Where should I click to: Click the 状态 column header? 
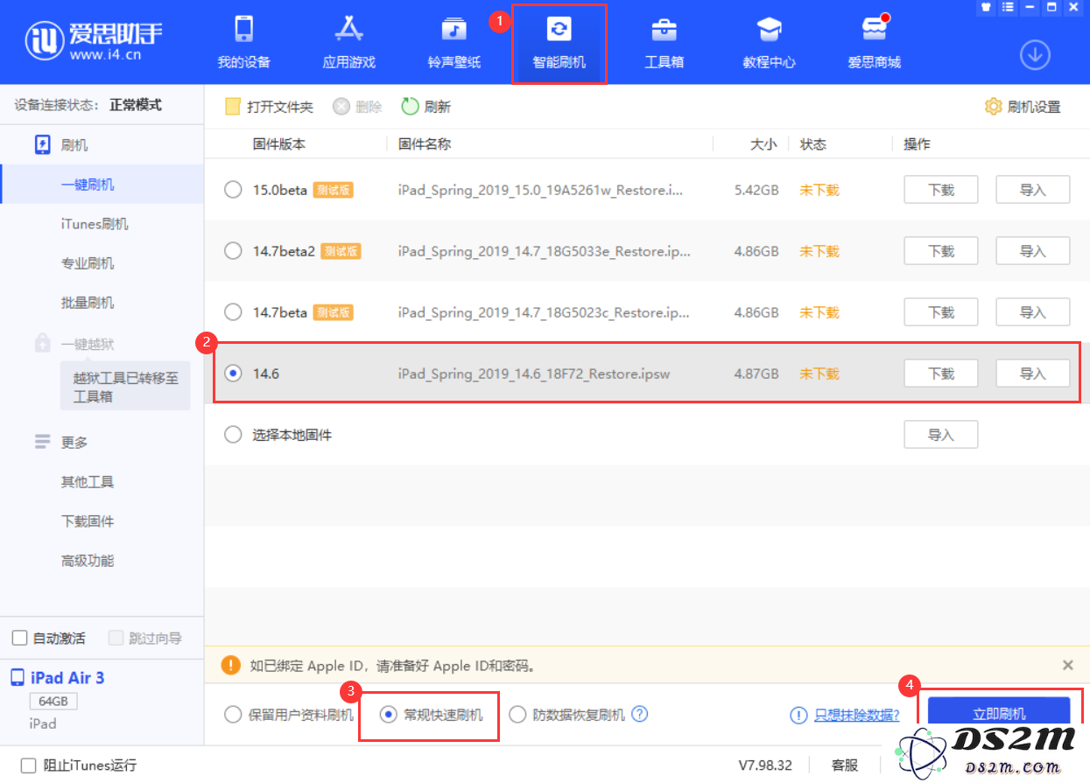[x=813, y=144]
